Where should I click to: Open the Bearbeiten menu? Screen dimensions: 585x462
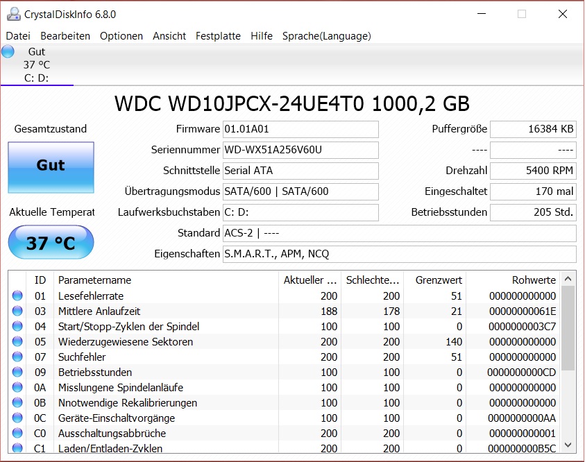click(65, 36)
